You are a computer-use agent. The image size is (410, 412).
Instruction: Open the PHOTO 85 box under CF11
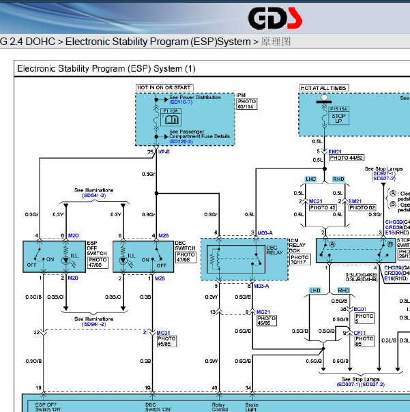click(x=364, y=341)
